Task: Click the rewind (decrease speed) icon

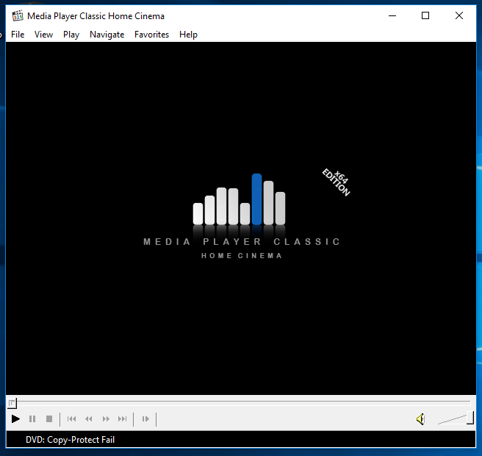Action: [x=89, y=419]
